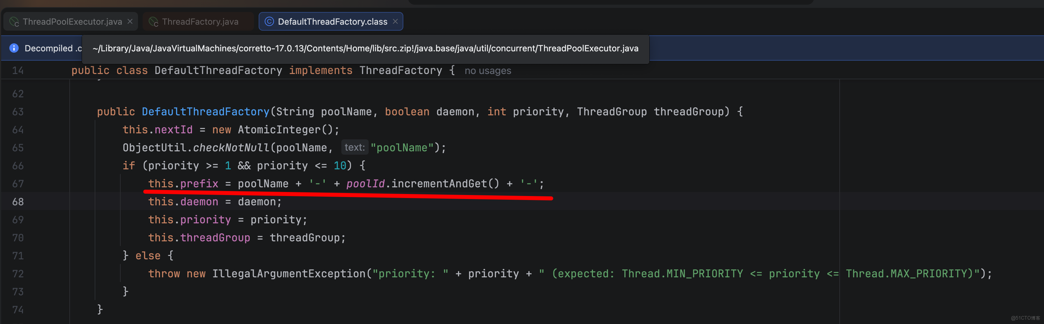
Task: Click the info icon in the Decompiled banner
Action: [x=14, y=48]
